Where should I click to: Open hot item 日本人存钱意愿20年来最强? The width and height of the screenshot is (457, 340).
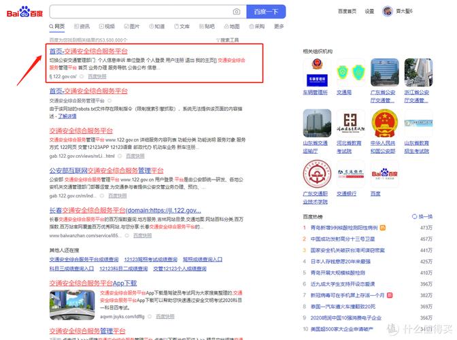tap(341, 262)
